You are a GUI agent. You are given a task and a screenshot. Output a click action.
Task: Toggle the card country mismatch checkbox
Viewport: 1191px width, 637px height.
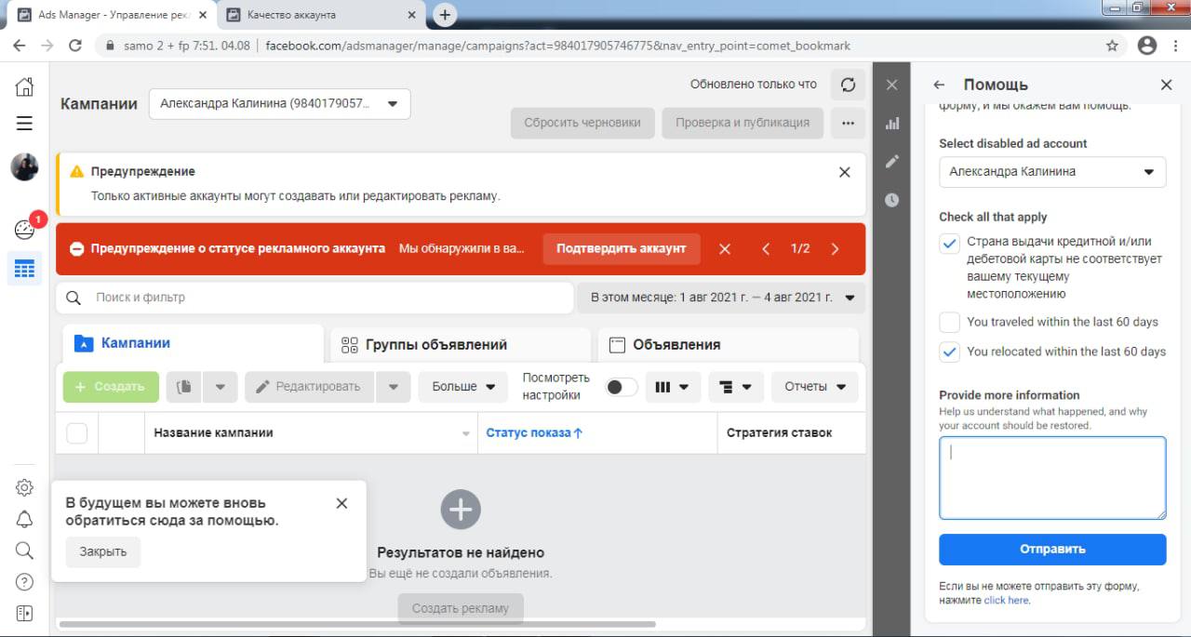coord(949,244)
